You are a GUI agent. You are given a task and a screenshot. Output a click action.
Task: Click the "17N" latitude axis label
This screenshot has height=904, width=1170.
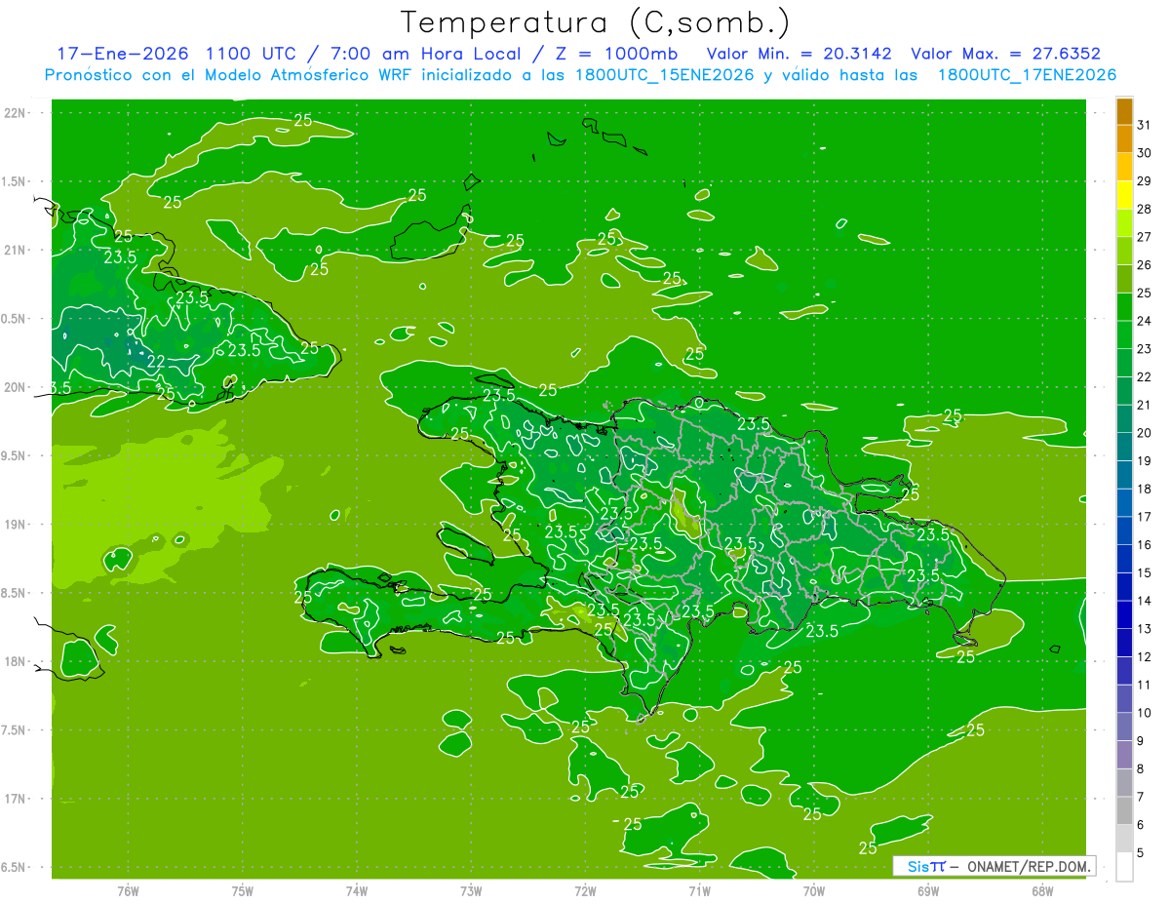tap(15, 800)
